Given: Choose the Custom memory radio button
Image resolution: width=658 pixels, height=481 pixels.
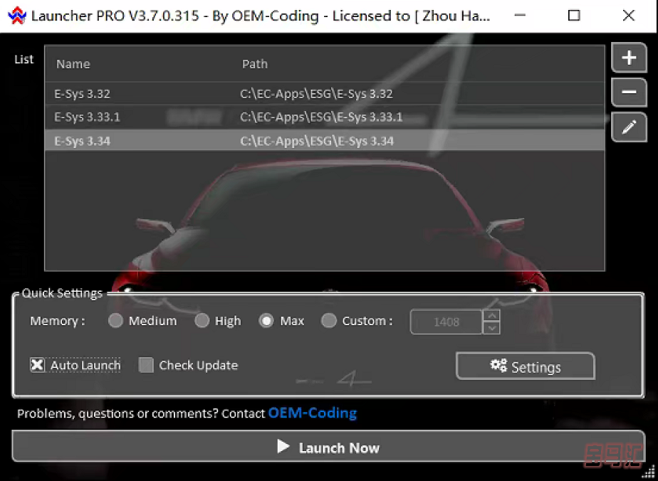Looking at the screenshot, I should (x=328, y=321).
